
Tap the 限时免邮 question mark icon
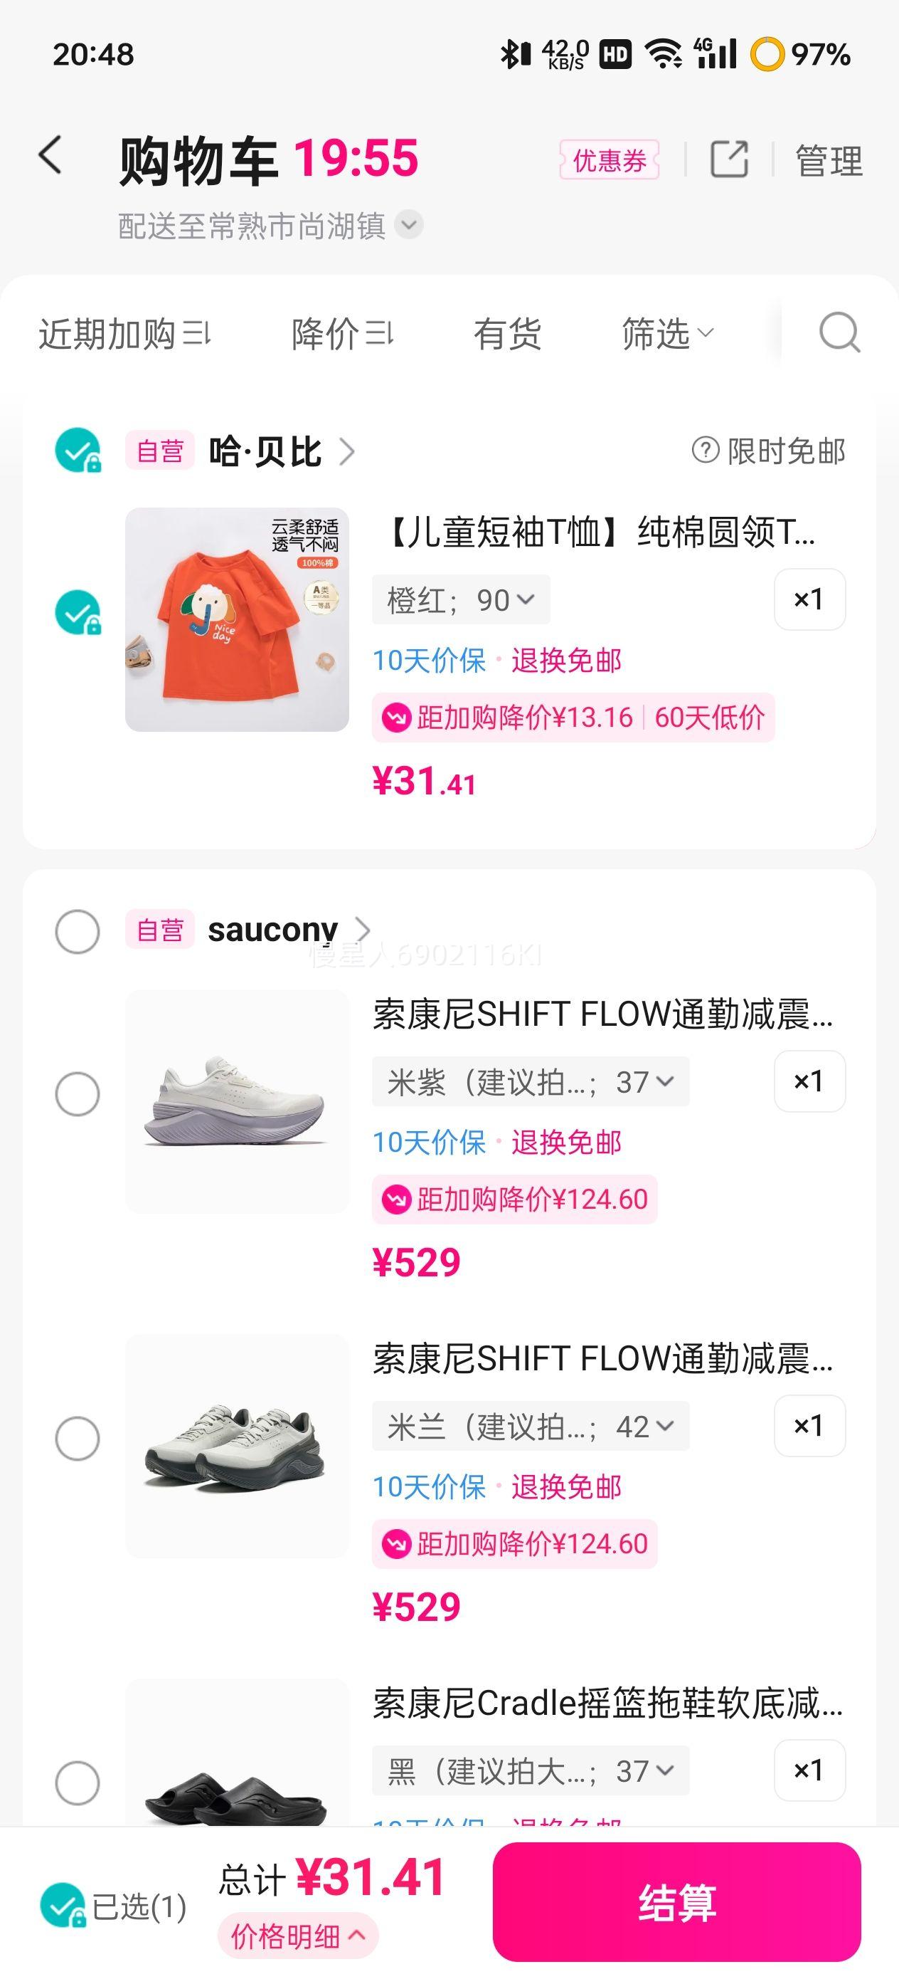click(705, 450)
